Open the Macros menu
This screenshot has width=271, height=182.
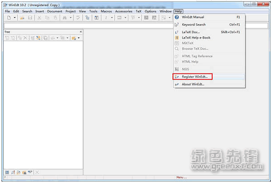click(106, 11)
